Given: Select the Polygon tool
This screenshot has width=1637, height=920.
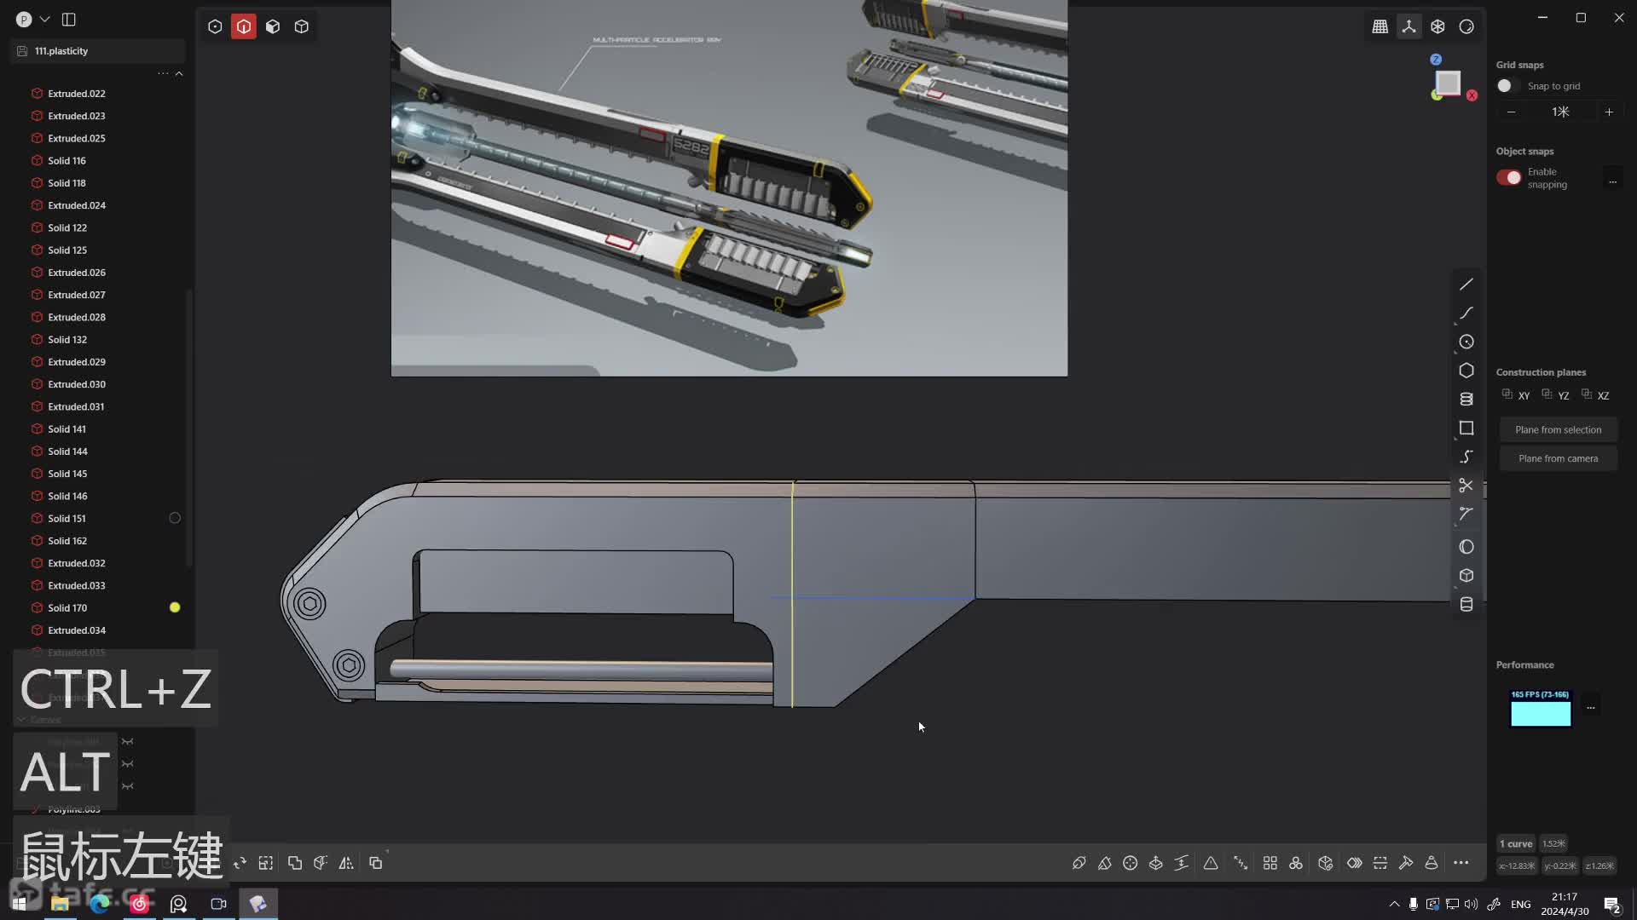Looking at the screenshot, I should click(1466, 371).
